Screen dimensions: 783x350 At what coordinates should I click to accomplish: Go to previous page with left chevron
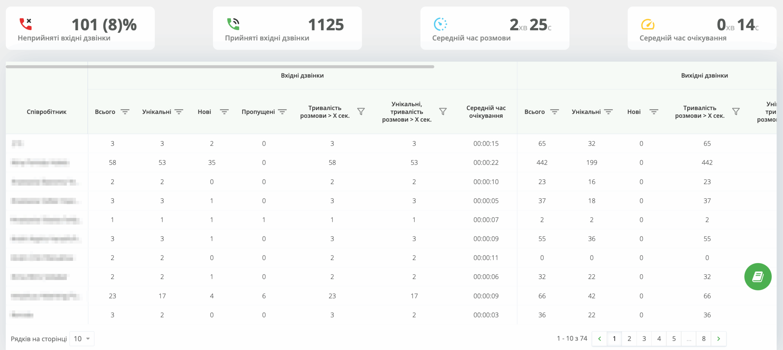pyautogui.click(x=599, y=339)
